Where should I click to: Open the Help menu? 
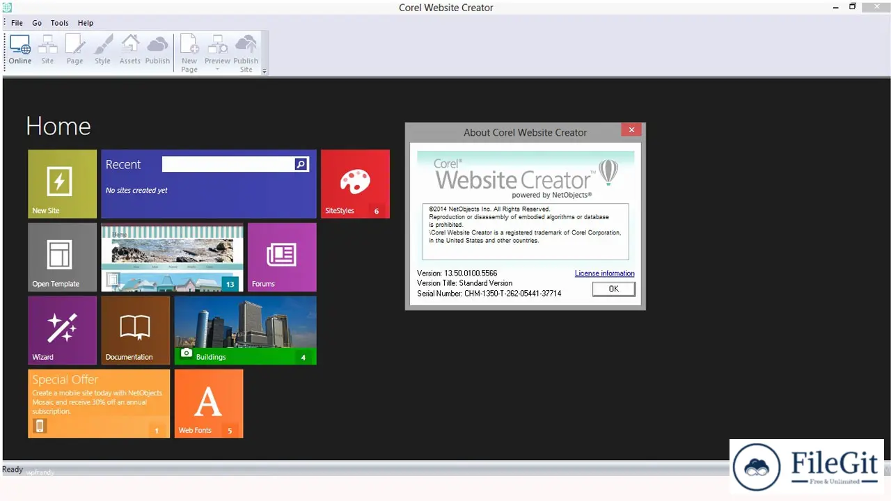click(86, 23)
